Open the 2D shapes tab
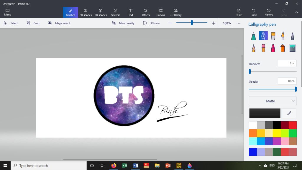The image size is (302, 170). coord(86,12)
